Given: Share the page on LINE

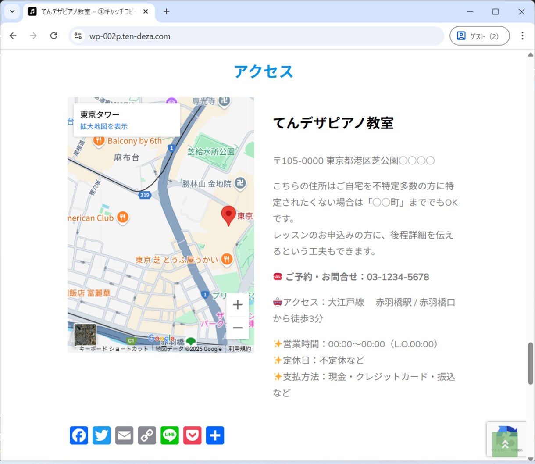Looking at the screenshot, I should (170, 435).
